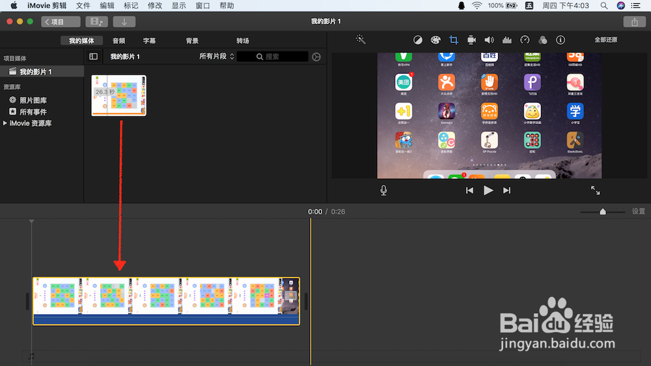651x366 pixels.
Task: Open the iMovie 剪辑 application menu
Action: tap(46, 5)
